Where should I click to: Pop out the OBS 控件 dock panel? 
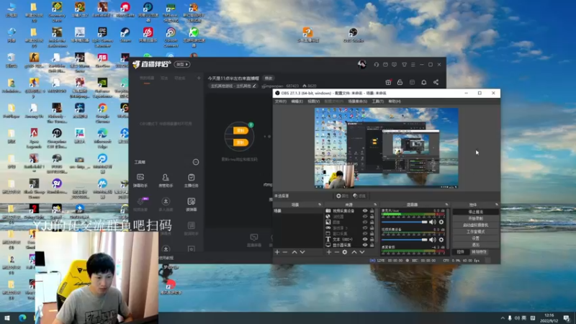click(x=497, y=204)
